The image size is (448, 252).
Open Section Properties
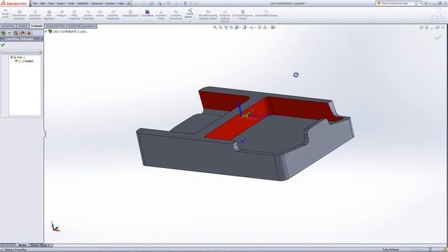pos(88,15)
